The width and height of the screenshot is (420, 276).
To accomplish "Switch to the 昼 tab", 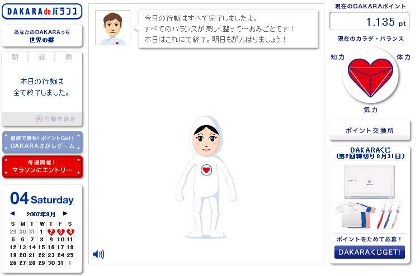I will 42,57.
